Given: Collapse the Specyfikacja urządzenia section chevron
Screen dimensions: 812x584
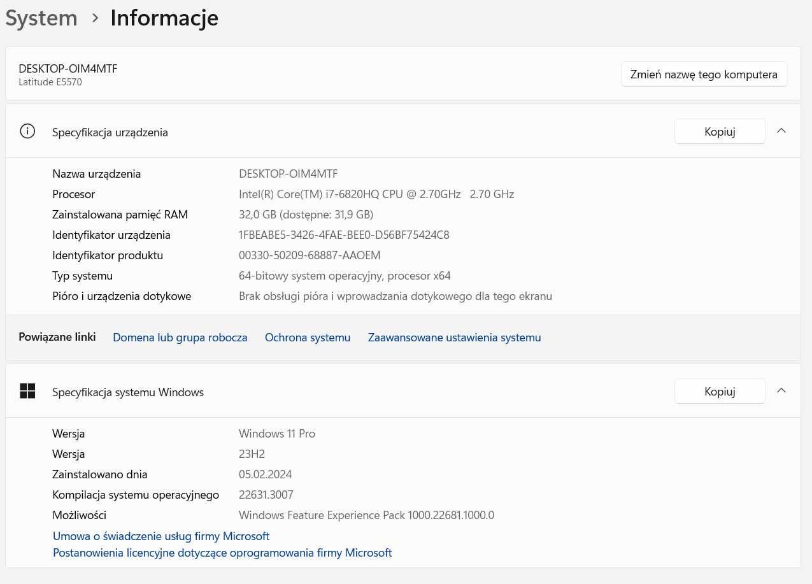Looking at the screenshot, I should [x=781, y=131].
